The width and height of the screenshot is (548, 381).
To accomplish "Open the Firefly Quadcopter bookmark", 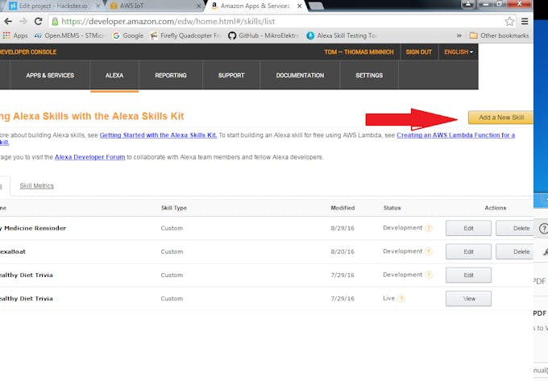I will (x=186, y=35).
